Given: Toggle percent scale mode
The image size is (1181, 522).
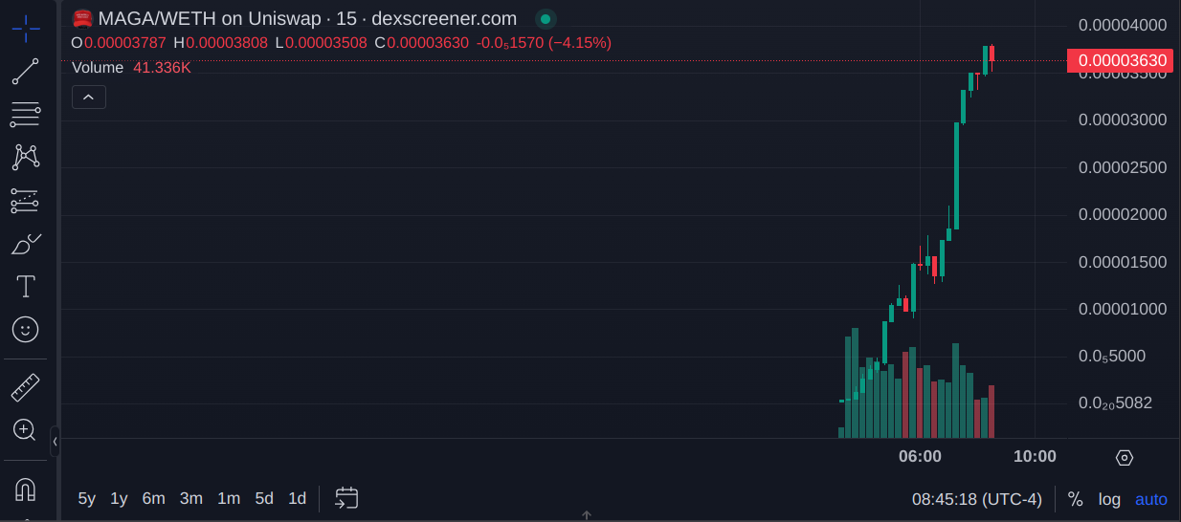Looking at the screenshot, I should click(x=1075, y=499).
